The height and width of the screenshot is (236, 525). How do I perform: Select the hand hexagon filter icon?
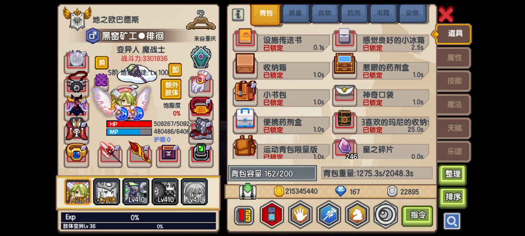(300, 214)
